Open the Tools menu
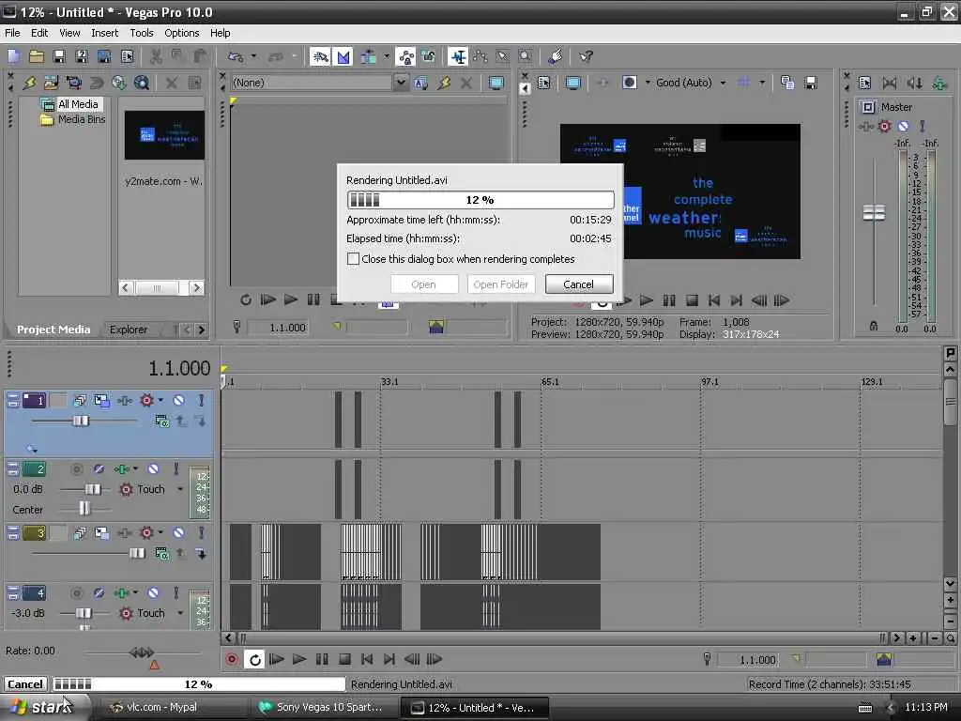 (142, 33)
